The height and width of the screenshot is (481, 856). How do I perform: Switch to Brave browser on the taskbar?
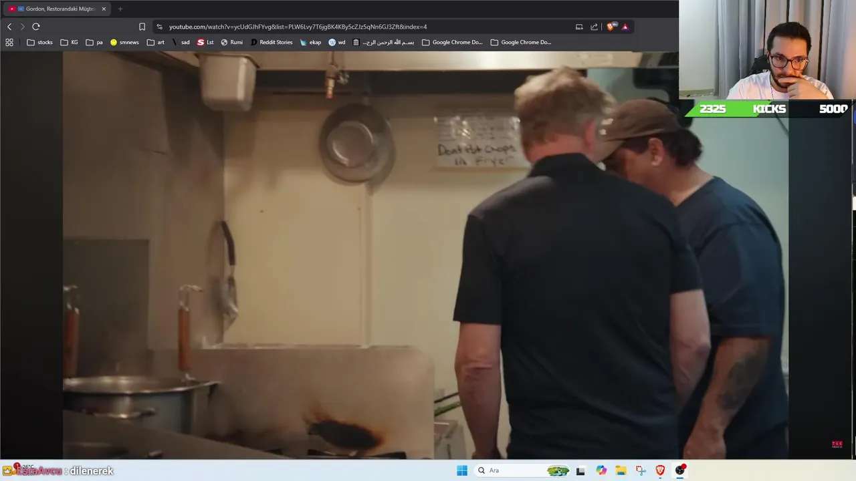coord(660,470)
